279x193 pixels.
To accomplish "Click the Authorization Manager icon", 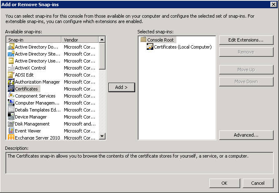I will [x=11, y=82].
